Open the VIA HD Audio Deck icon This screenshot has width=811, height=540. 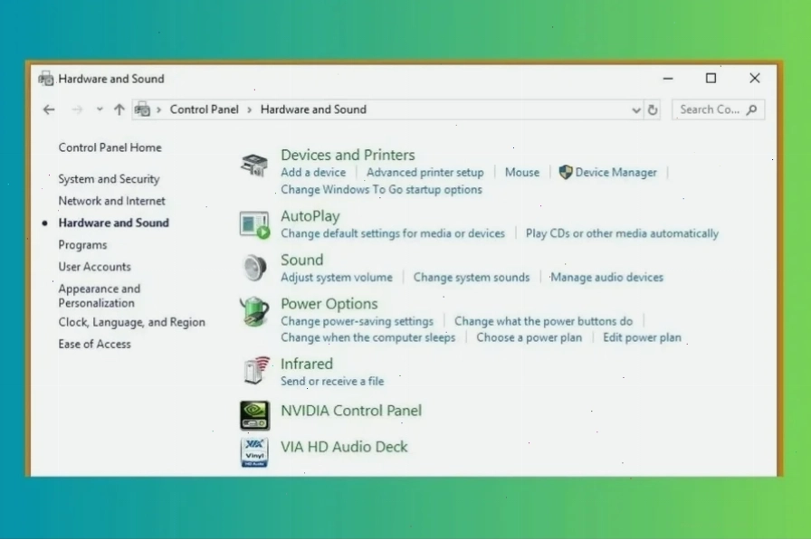pos(254,452)
